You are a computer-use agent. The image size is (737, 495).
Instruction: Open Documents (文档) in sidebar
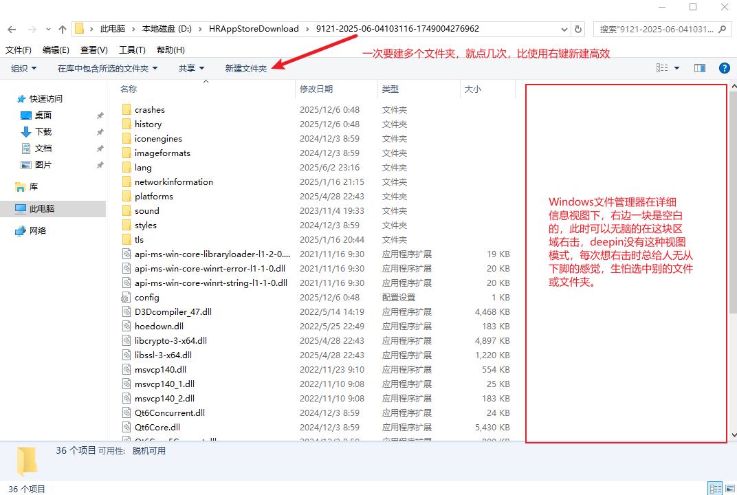coord(43,148)
